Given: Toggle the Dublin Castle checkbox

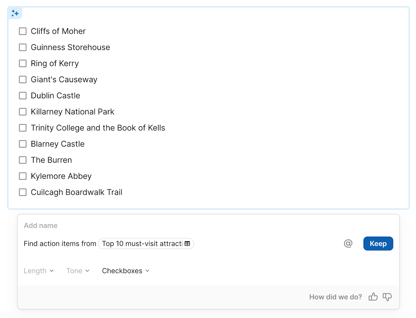Looking at the screenshot, I should (x=23, y=96).
